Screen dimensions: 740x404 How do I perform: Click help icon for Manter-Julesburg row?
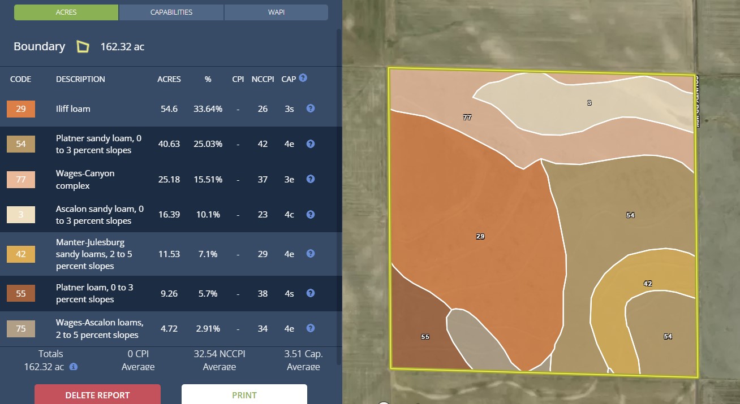click(310, 254)
